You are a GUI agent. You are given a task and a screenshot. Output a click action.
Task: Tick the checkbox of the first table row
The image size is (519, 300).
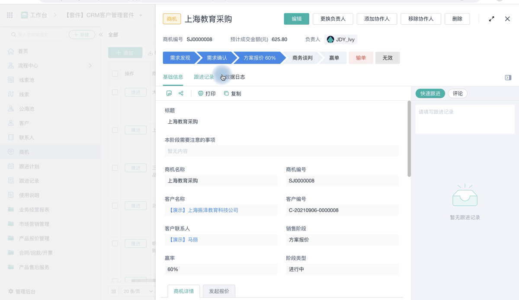pos(115,92)
